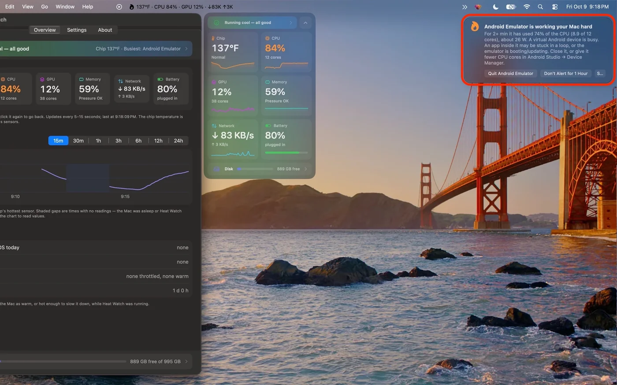
Task: Click the flame status icon beside 137°F in the menu bar
Action: (131, 7)
